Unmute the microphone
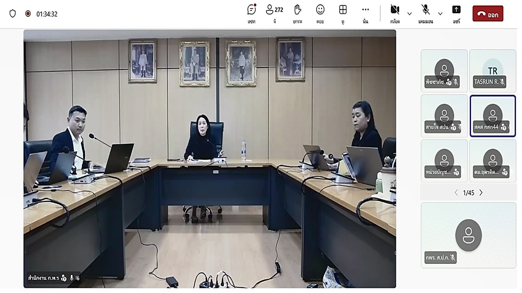Viewport: 522px width, 293px height. pos(425,13)
